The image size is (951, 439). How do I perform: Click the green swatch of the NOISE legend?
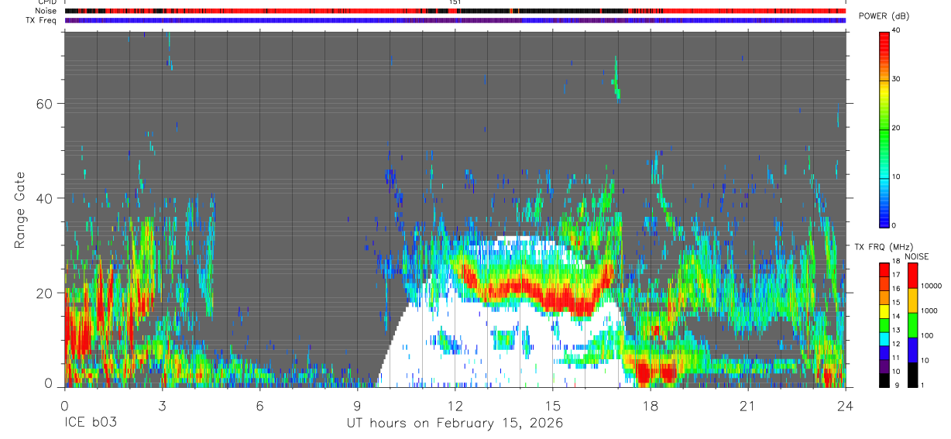pyautogui.click(x=912, y=325)
